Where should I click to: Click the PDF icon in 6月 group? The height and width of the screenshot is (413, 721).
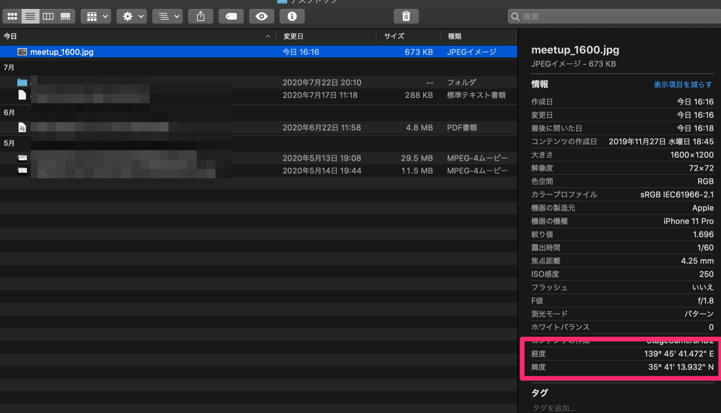22,128
